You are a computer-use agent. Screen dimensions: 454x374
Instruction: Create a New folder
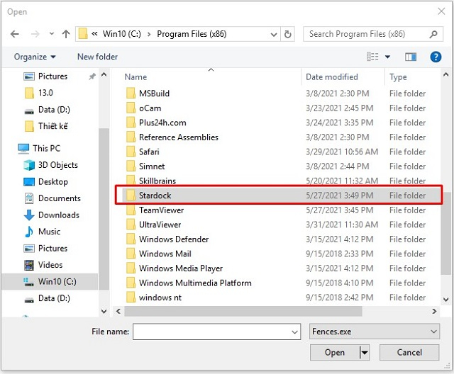[98, 57]
